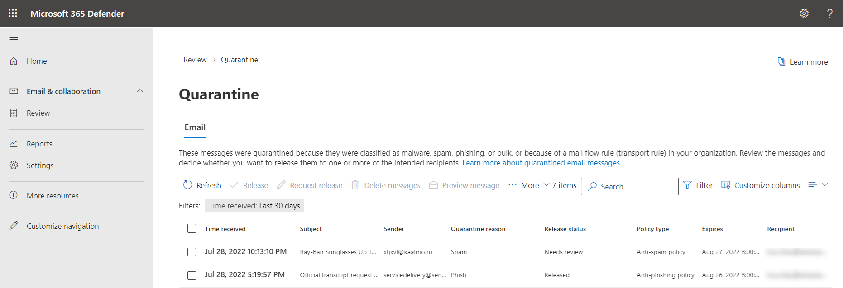Open Review in the sidebar navigation

click(38, 113)
